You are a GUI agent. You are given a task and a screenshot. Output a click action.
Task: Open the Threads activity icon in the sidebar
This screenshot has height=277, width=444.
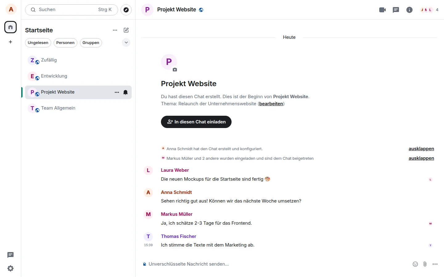[x=10, y=255]
